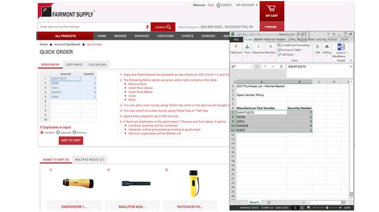
Task: Click the insert function fx icon
Action: (281, 66)
